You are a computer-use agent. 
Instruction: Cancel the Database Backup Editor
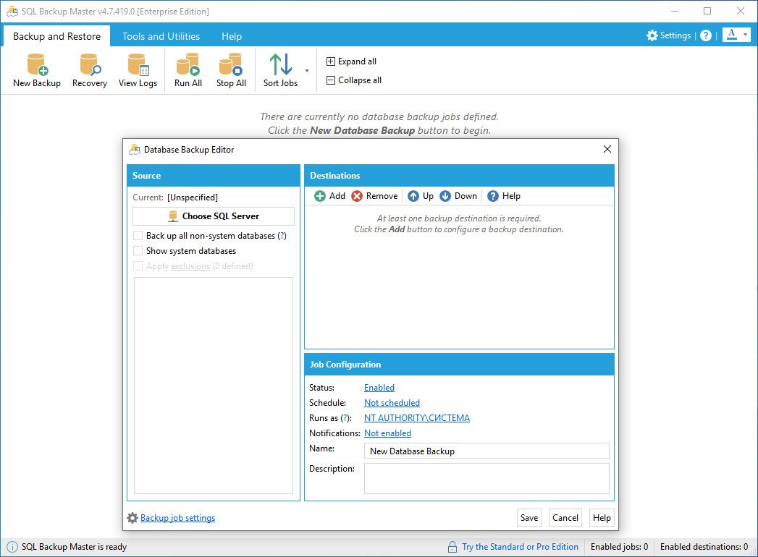pos(565,517)
